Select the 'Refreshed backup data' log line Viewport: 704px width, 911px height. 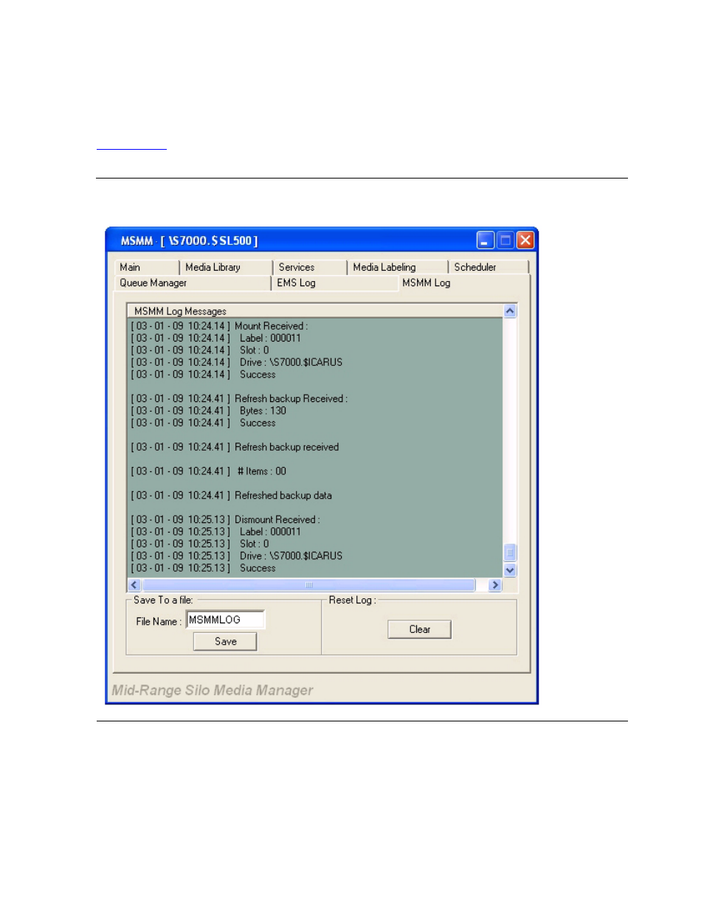click(231, 496)
